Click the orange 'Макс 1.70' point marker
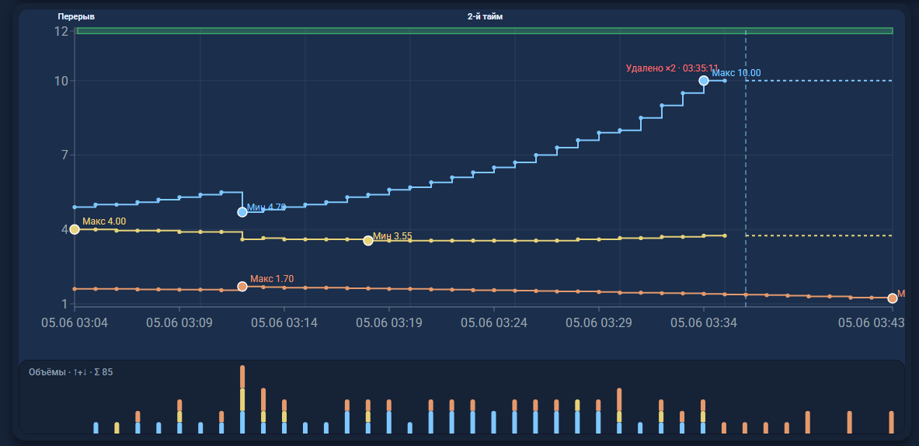 (242, 287)
